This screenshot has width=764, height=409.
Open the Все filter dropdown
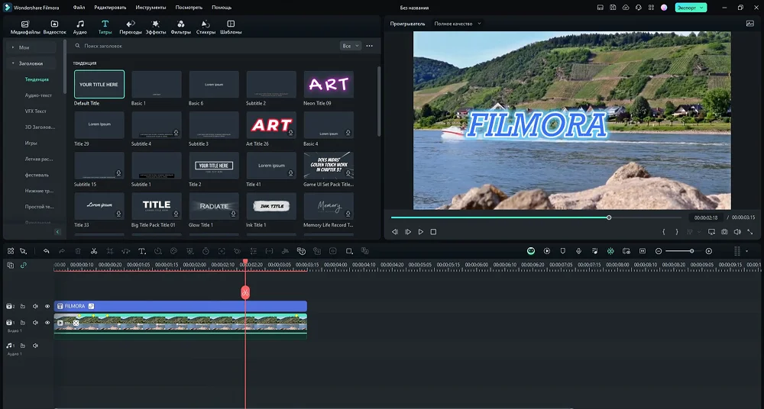[351, 46]
